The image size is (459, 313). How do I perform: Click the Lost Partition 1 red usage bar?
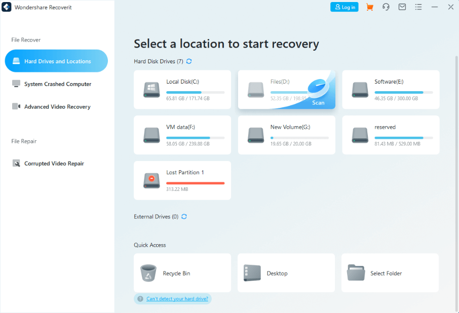pos(195,183)
